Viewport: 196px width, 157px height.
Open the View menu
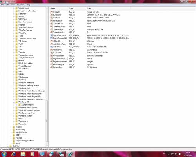13,5
